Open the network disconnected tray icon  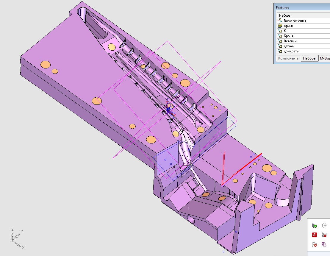pyautogui.click(x=324, y=235)
